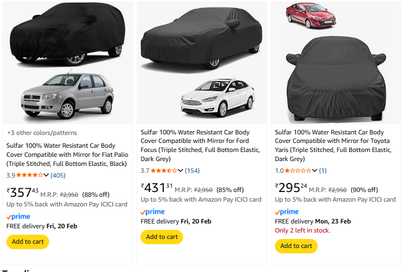Click the 1.0 star rating icons
The image size is (402, 272).
coord(297,171)
